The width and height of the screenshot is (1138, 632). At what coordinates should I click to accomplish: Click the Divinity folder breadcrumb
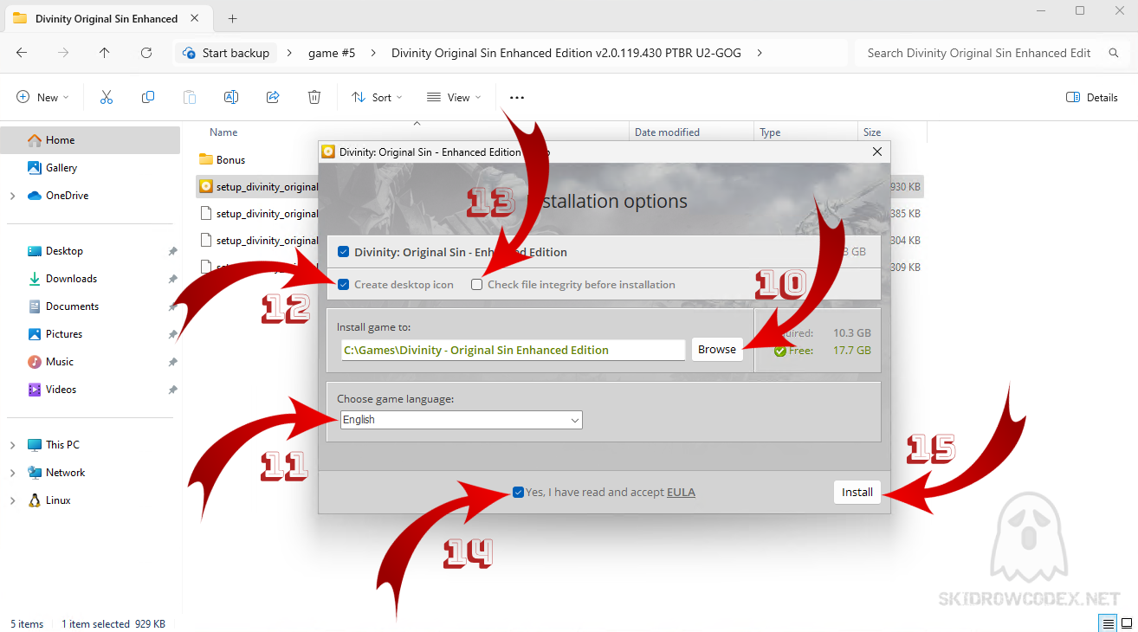click(566, 53)
